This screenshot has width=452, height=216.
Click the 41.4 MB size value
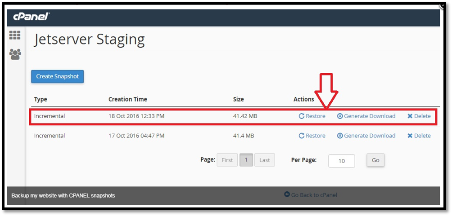coord(244,136)
